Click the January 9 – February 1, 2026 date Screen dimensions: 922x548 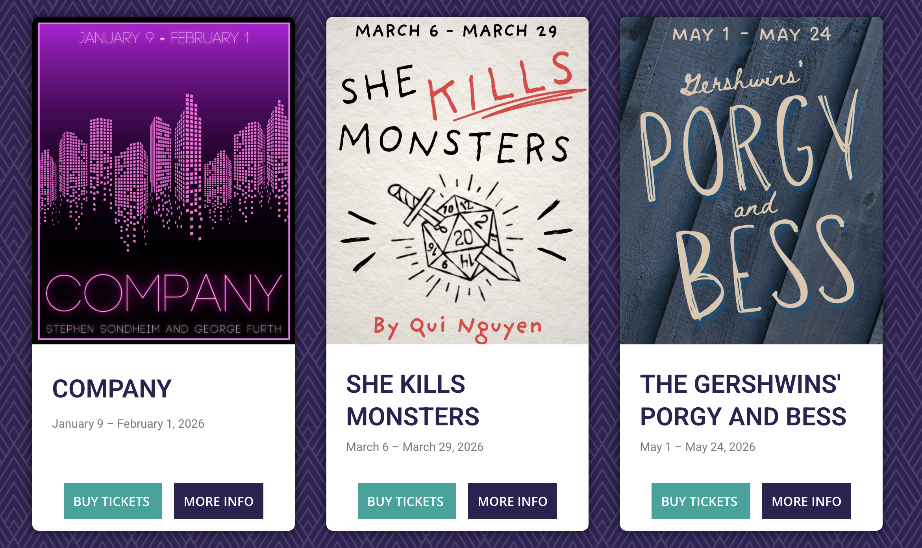click(128, 424)
